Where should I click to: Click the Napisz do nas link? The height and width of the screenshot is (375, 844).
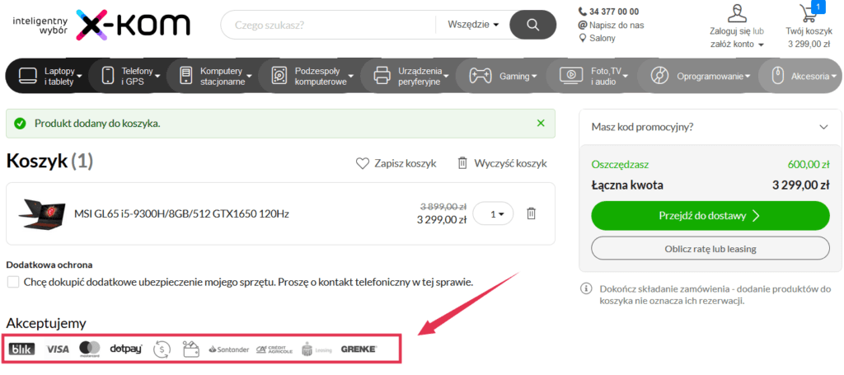pos(617,25)
